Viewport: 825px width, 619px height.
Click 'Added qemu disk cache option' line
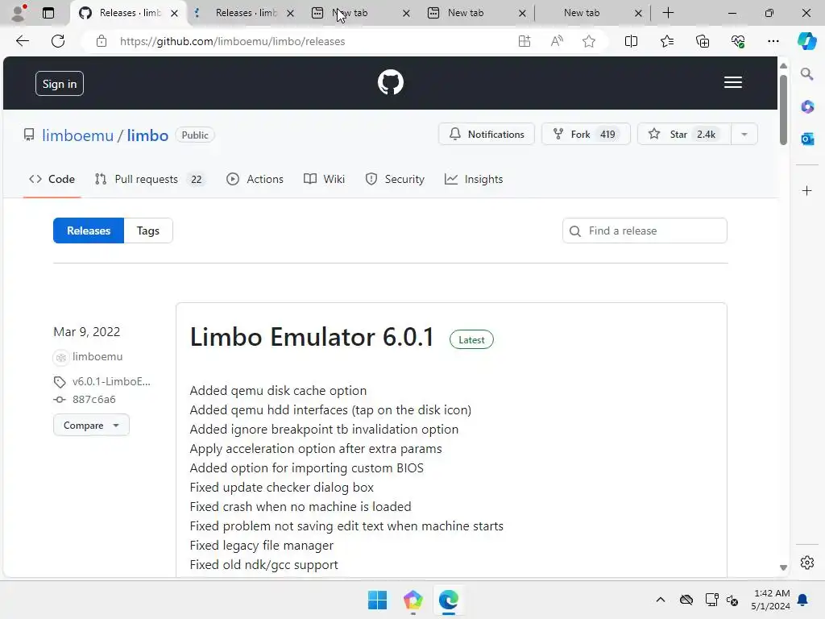pyautogui.click(x=278, y=391)
